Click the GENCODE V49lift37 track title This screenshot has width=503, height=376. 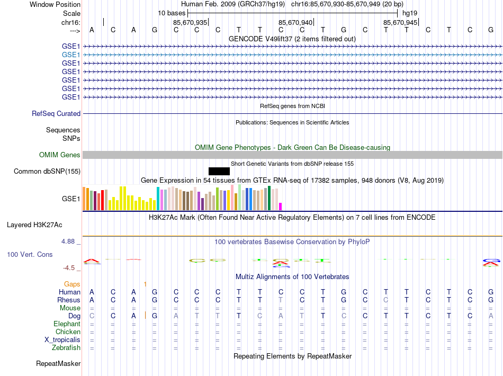tap(292, 39)
